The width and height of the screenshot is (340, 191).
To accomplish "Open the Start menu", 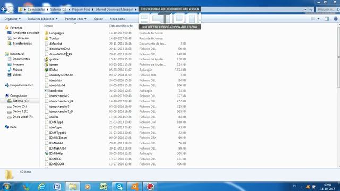I will pyautogui.click(x=6, y=186).
